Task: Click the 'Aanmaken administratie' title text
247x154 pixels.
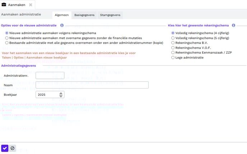Action: [x=21, y=14]
